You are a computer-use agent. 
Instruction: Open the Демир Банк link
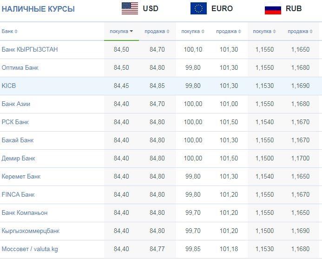[19, 159]
